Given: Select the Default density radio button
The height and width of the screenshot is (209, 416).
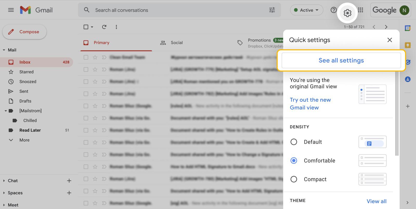Looking at the screenshot, I should pyautogui.click(x=294, y=142).
